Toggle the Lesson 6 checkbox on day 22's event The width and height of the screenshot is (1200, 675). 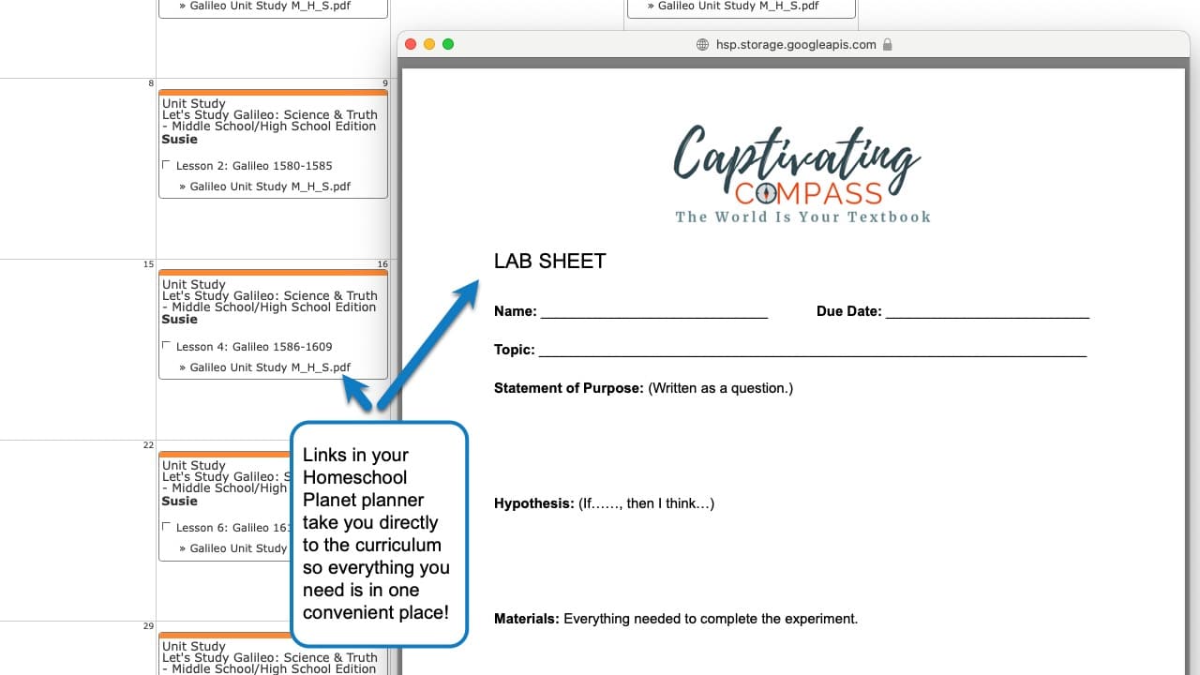pos(167,527)
